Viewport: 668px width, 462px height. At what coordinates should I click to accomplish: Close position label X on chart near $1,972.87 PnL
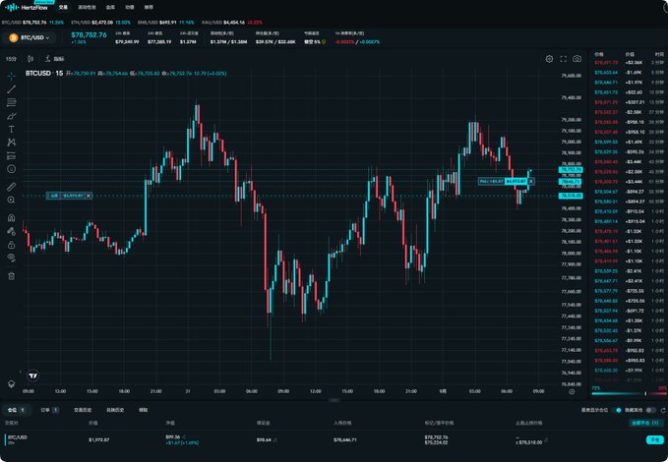tap(531, 182)
